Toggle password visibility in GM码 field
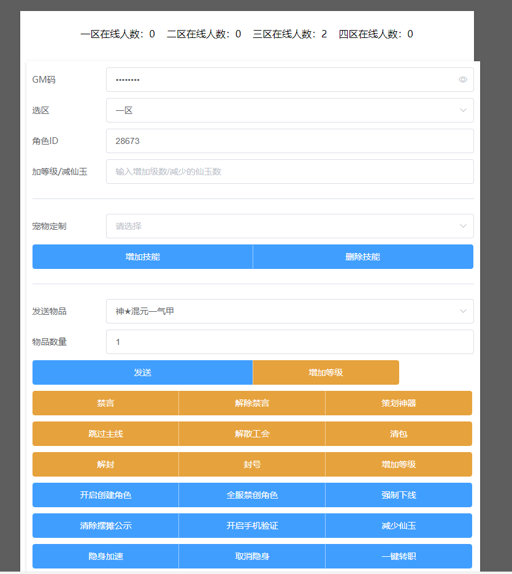This screenshot has height=574, width=512. [462, 80]
